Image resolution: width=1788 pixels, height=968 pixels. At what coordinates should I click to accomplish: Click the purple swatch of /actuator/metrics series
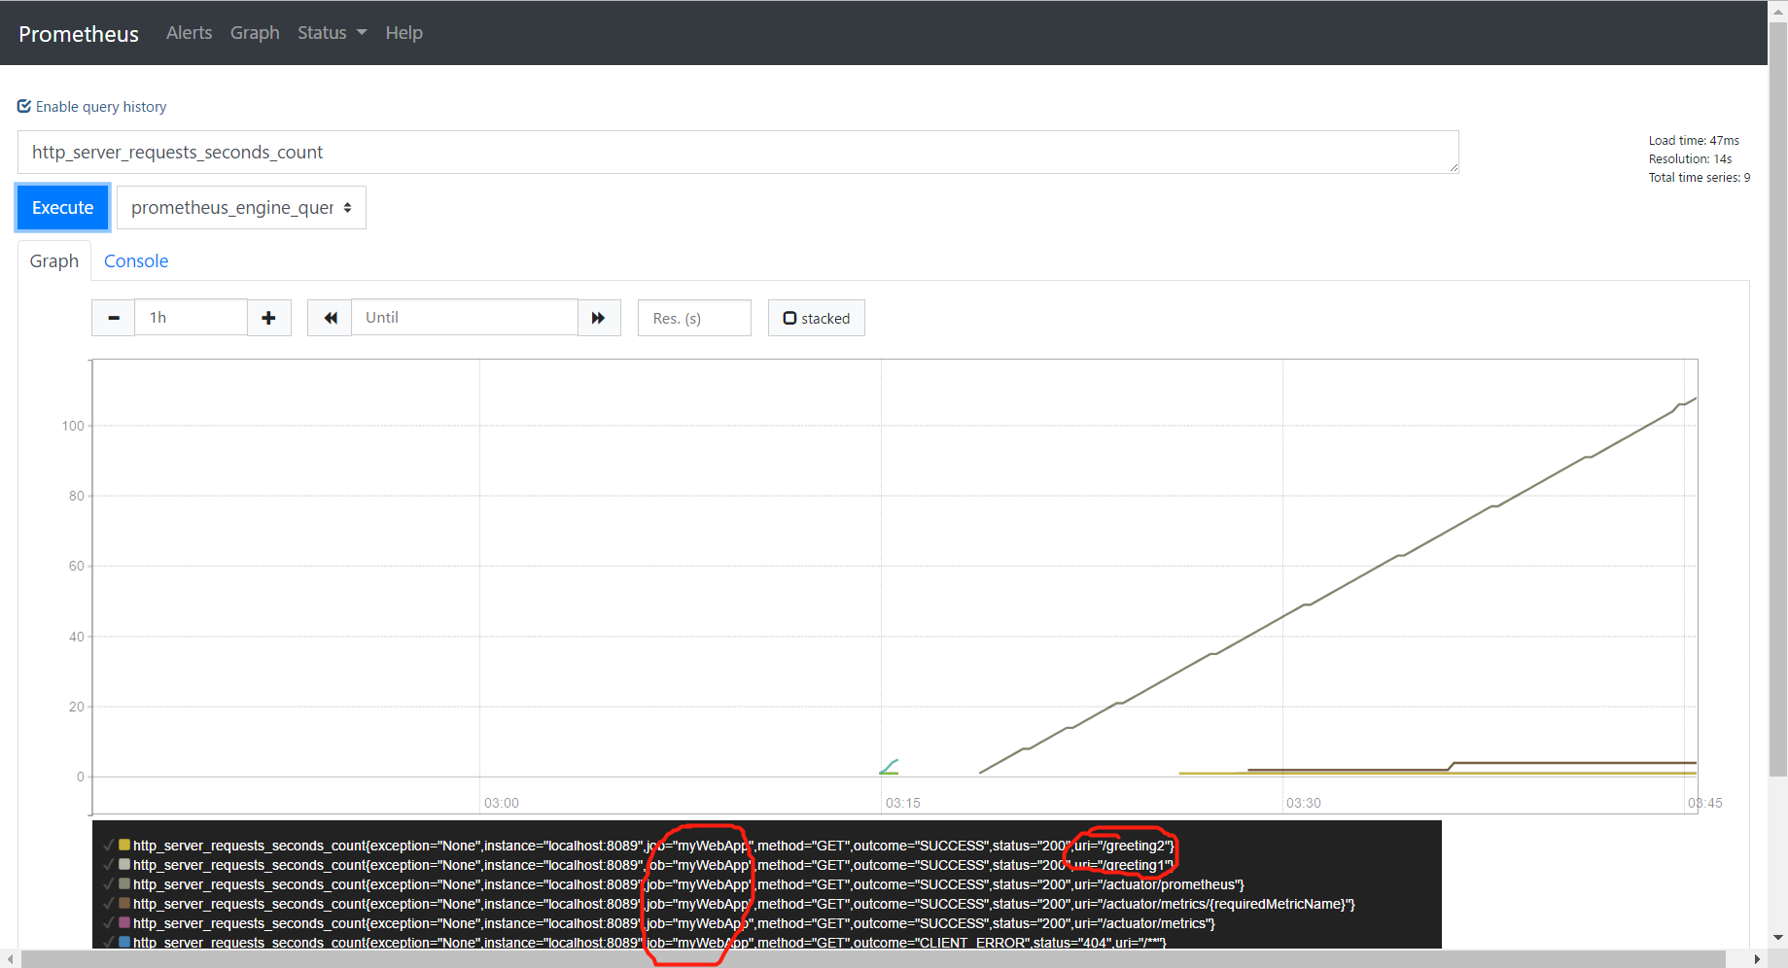click(124, 922)
